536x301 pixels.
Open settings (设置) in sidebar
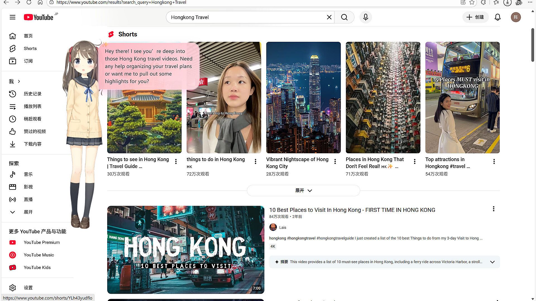point(28,288)
